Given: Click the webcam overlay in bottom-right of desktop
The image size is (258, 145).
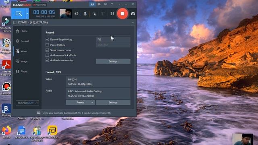Looking at the screenshot, I should point(243,139).
